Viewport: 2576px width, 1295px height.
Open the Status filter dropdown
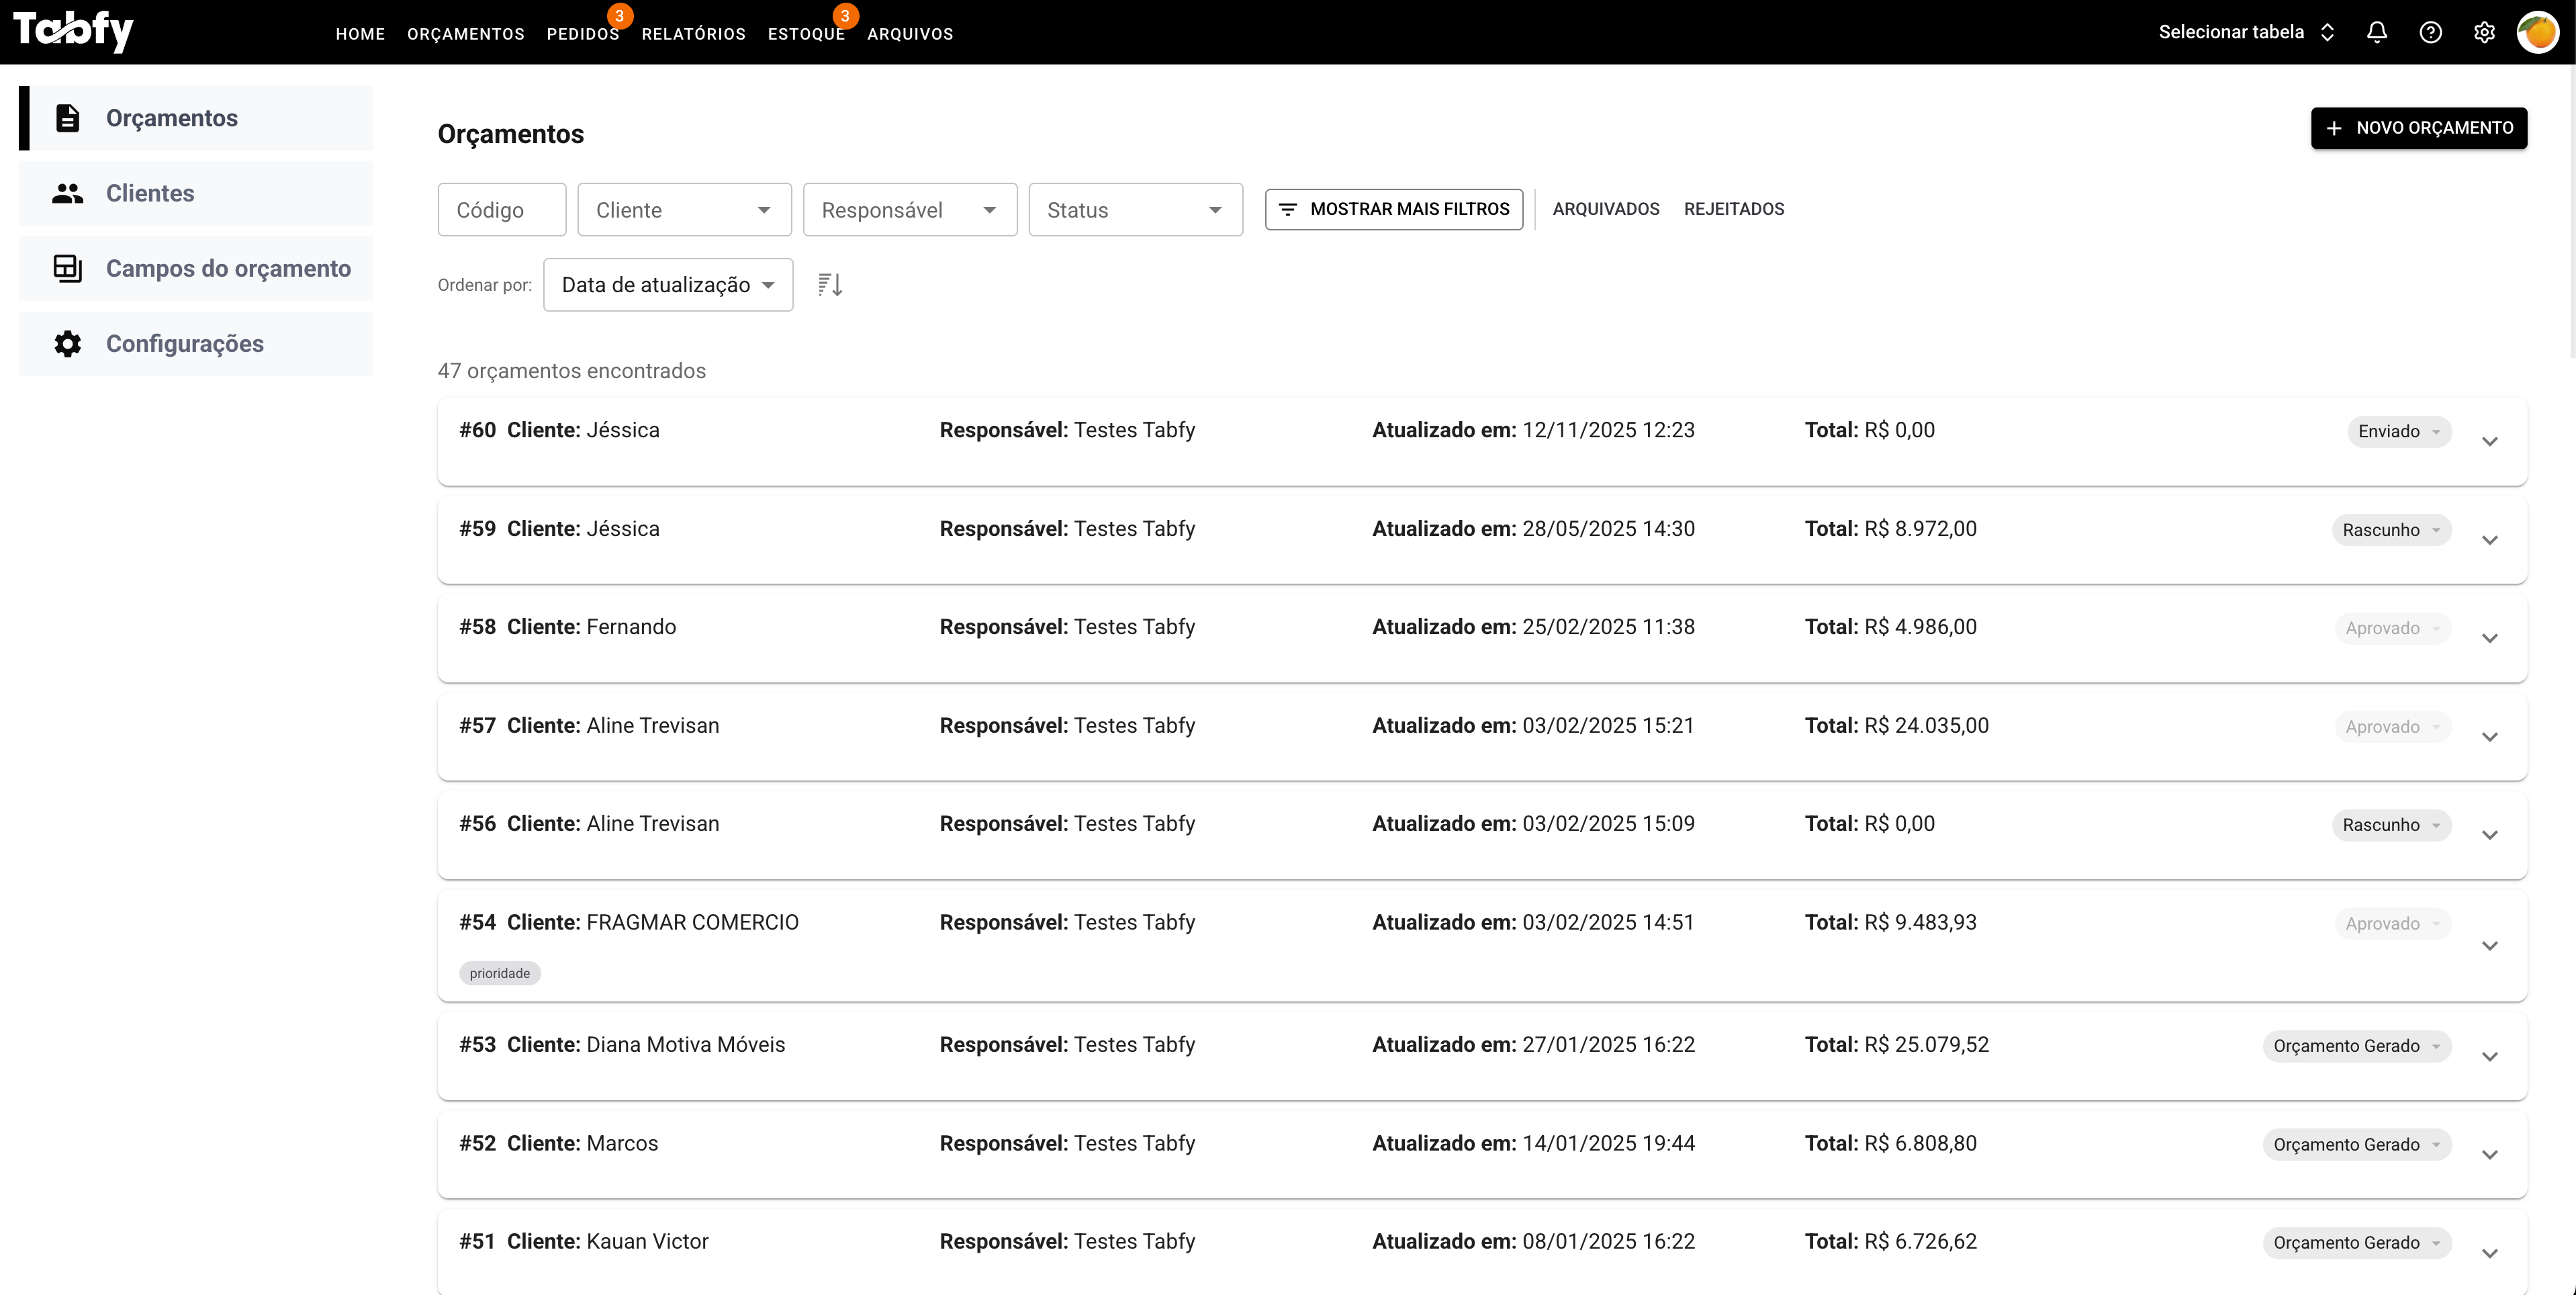pyautogui.click(x=1135, y=209)
